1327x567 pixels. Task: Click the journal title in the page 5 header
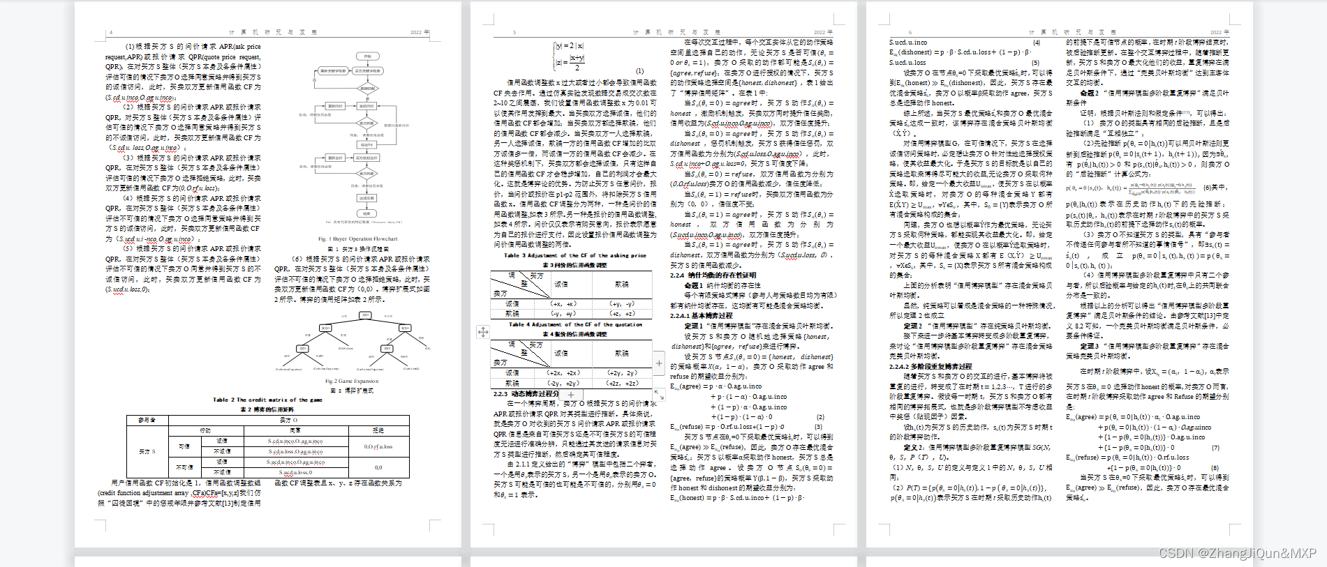pos(677,32)
